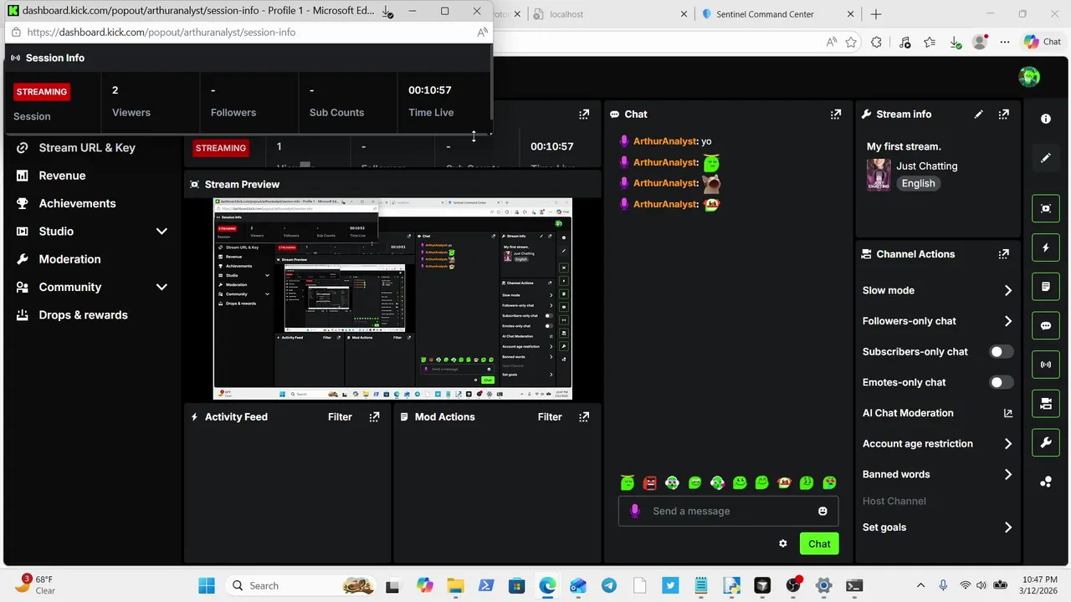Click the lightning bolt icon in the right sidebar
The height and width of the screenshot is (602, 1071).
[1046, 247]
